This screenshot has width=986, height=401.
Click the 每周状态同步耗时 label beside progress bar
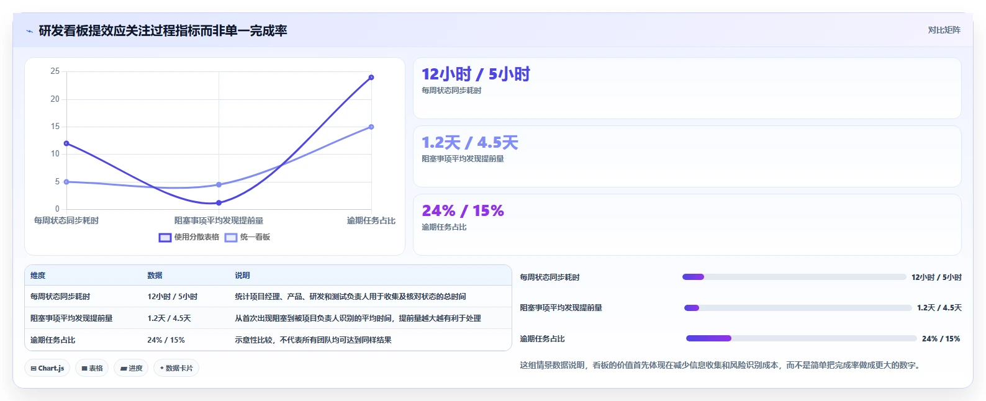pos(550,277)
